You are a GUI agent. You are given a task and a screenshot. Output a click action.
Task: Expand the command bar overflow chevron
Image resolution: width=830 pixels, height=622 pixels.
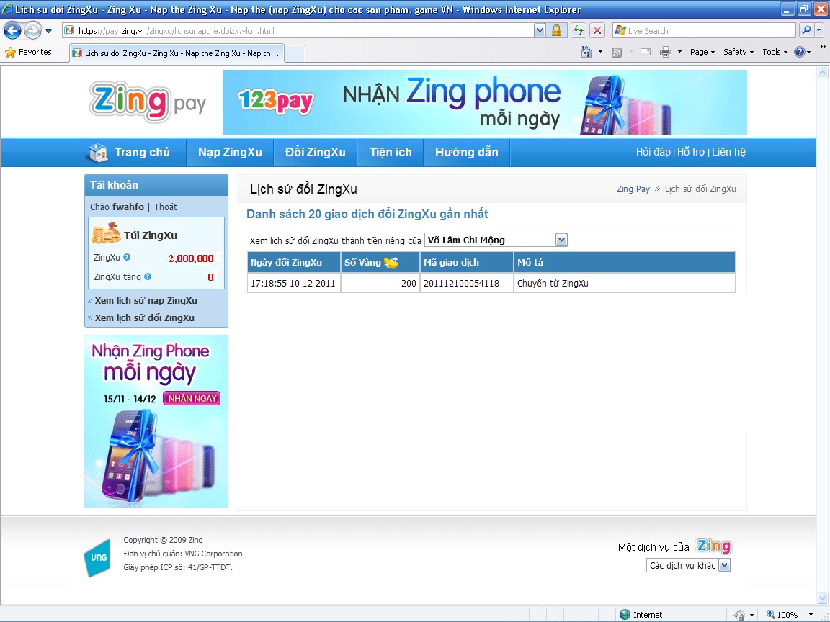(x=822, y=47)
